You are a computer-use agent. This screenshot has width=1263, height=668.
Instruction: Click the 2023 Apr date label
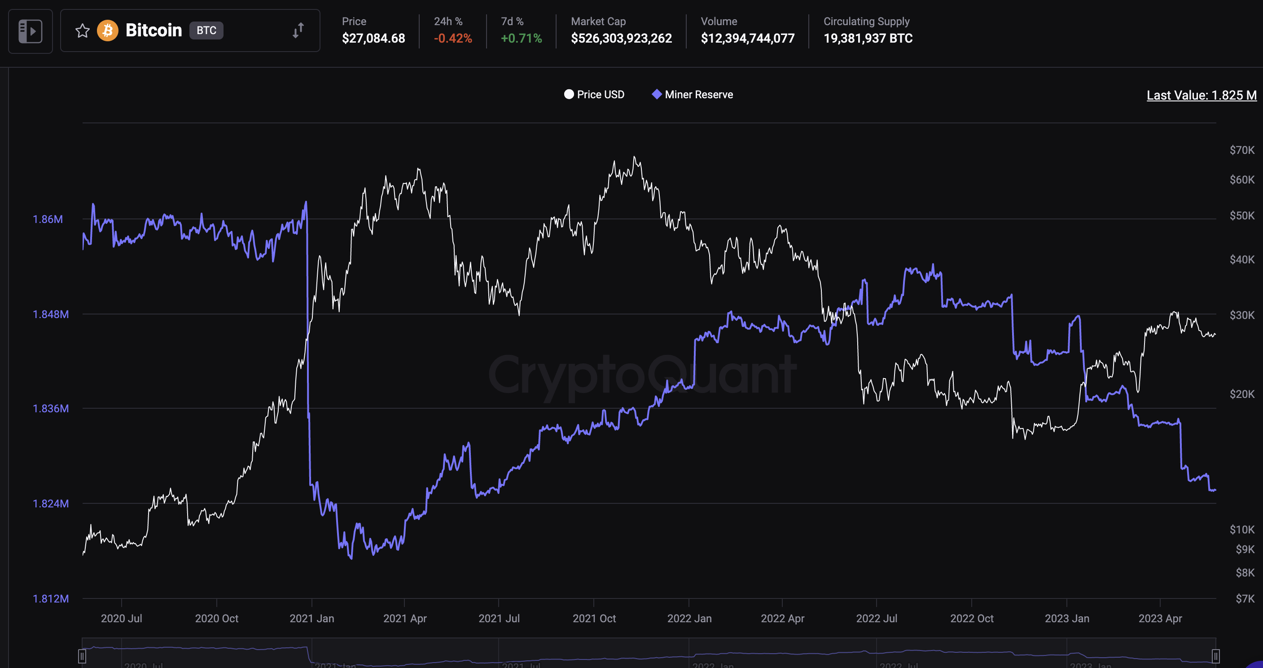(1160, 619)
